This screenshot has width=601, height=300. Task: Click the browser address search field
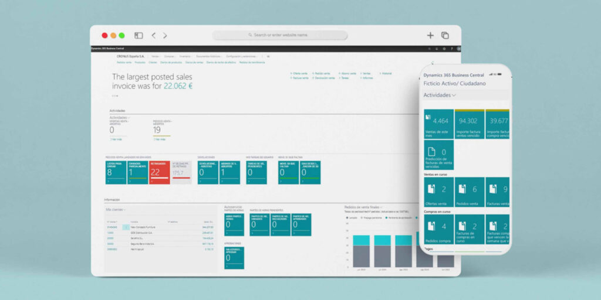(x=280, y=35)
